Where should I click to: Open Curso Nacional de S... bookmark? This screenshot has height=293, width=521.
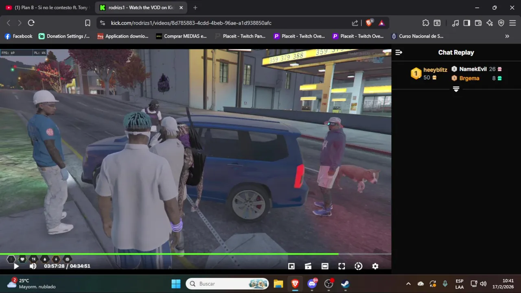click(417, 36)
